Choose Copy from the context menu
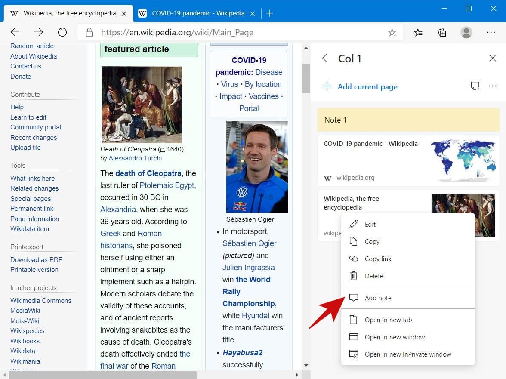 (408, 241)
